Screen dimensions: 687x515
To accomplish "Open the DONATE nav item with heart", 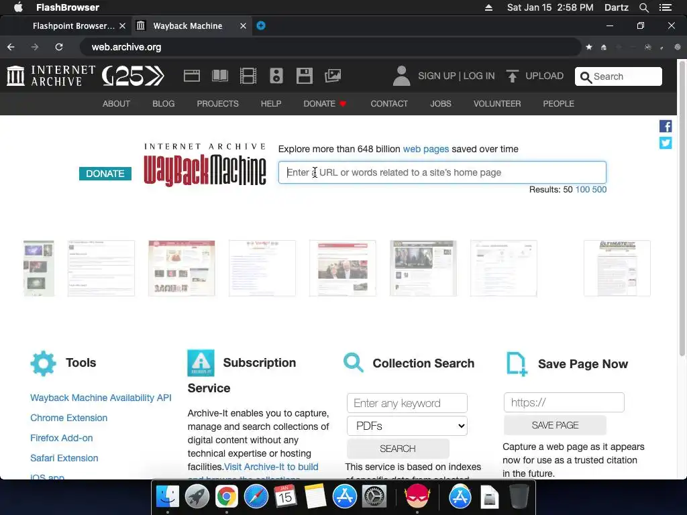I will click(325, 104).
